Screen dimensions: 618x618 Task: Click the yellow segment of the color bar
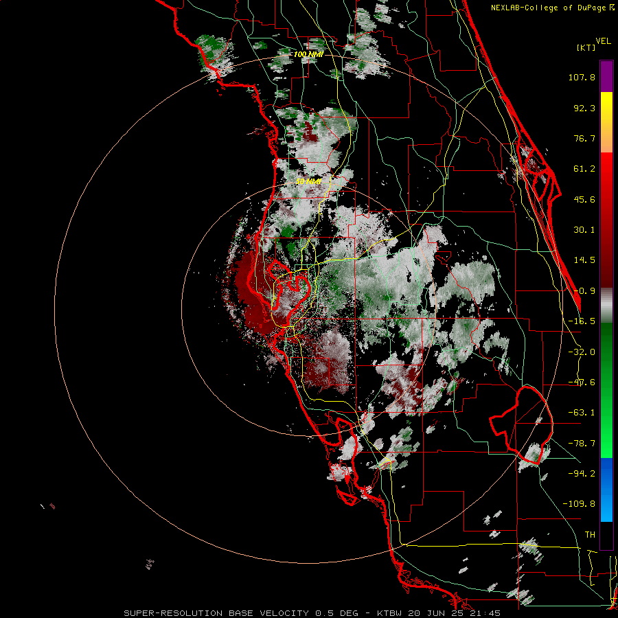tap(606, 106)
